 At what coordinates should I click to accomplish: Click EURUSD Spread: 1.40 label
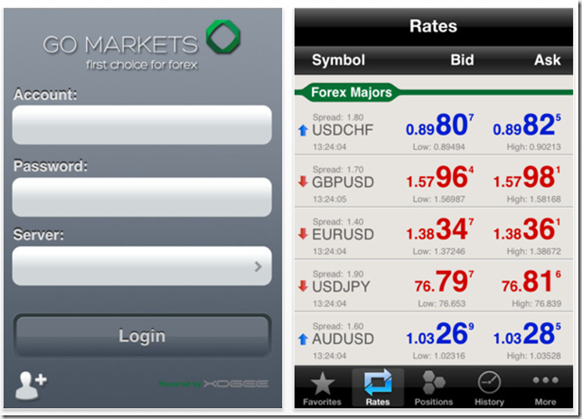338,222
